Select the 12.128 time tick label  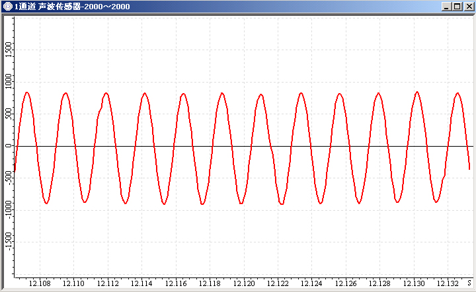[381, 283]
